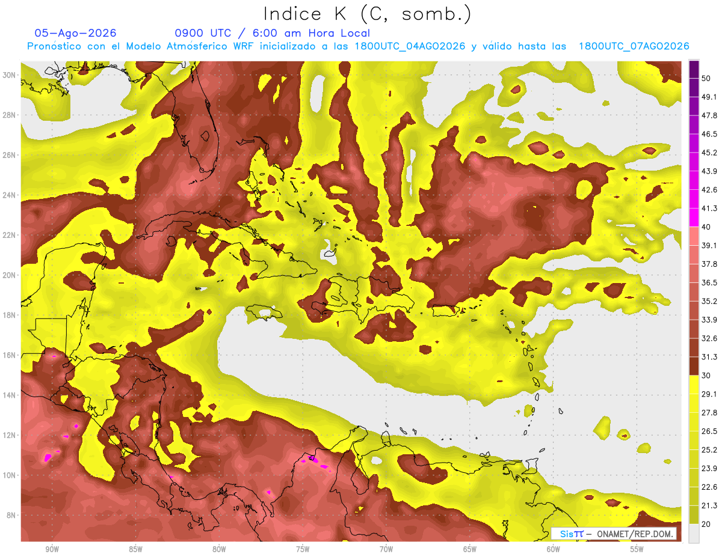The width and height of the screenshot is (722, 557).
Task: Click the "Indice K (C, somb.)" chart title
Action: point(368,14)
